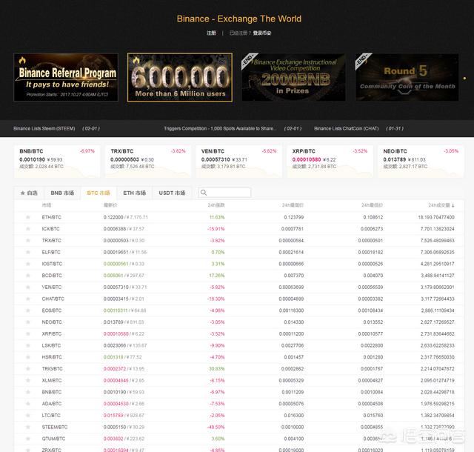Switch to USDT market tab

point(172,193)
